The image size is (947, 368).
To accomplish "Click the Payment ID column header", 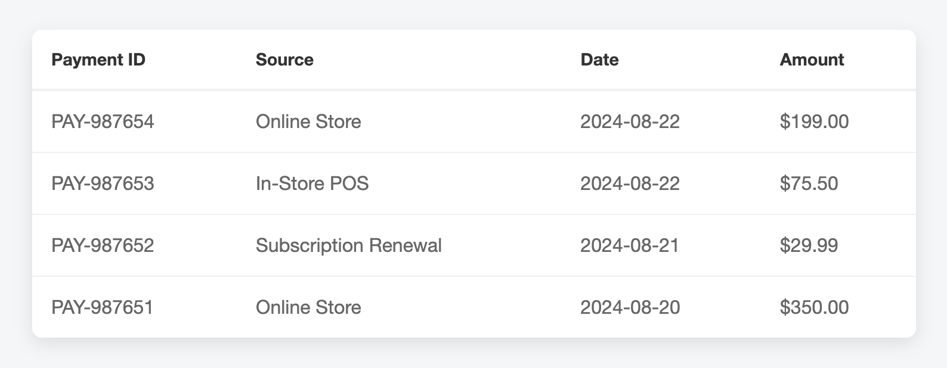I will [x=98, y=60].
